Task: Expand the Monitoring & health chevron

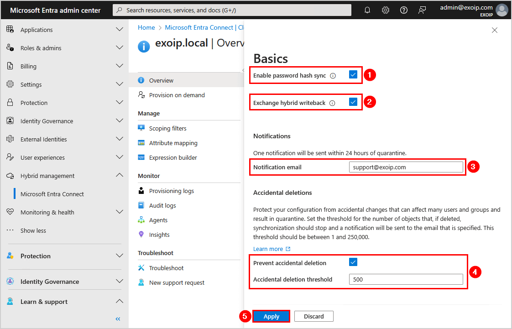Action: (x=120, y=212)
